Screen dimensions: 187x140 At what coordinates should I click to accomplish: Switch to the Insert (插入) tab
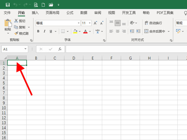click(35, 13)
